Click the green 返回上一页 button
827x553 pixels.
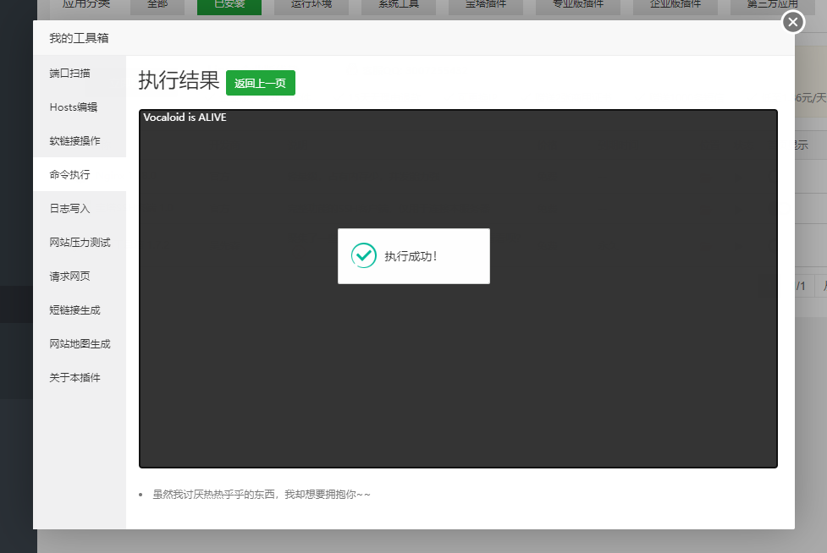[261, 83]
